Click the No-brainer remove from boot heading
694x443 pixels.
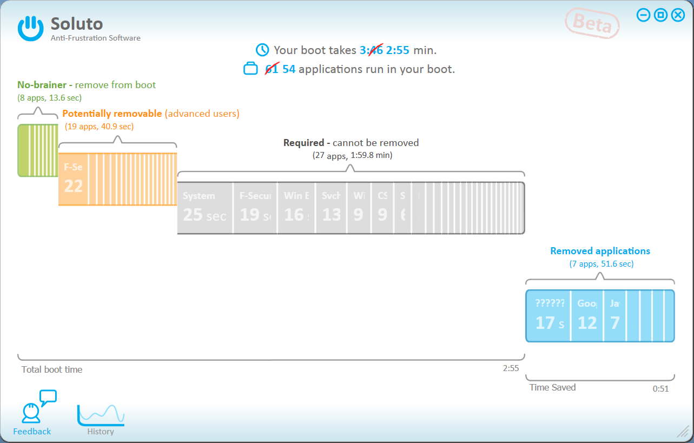[87, 85]
